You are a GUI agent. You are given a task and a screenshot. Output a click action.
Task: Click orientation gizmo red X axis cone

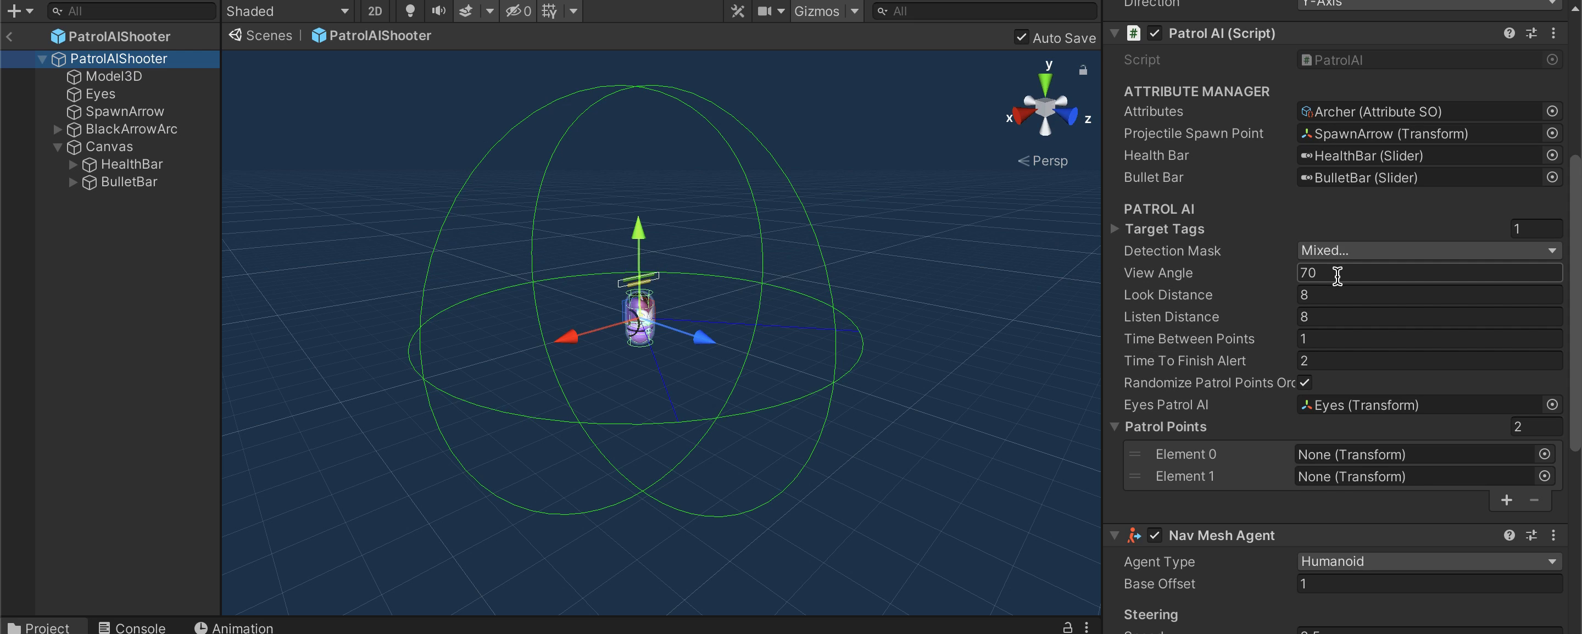point(1023,115)
